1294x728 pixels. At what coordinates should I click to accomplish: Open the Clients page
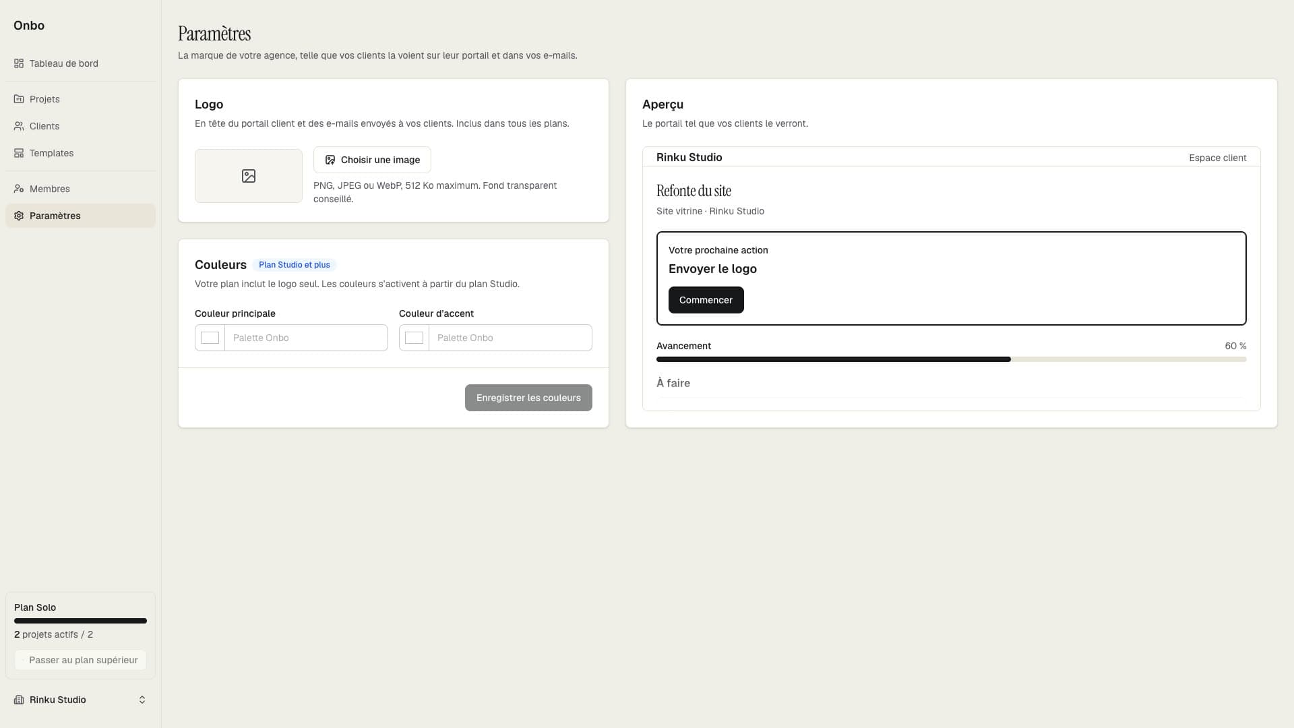click(x=80, y=126)
